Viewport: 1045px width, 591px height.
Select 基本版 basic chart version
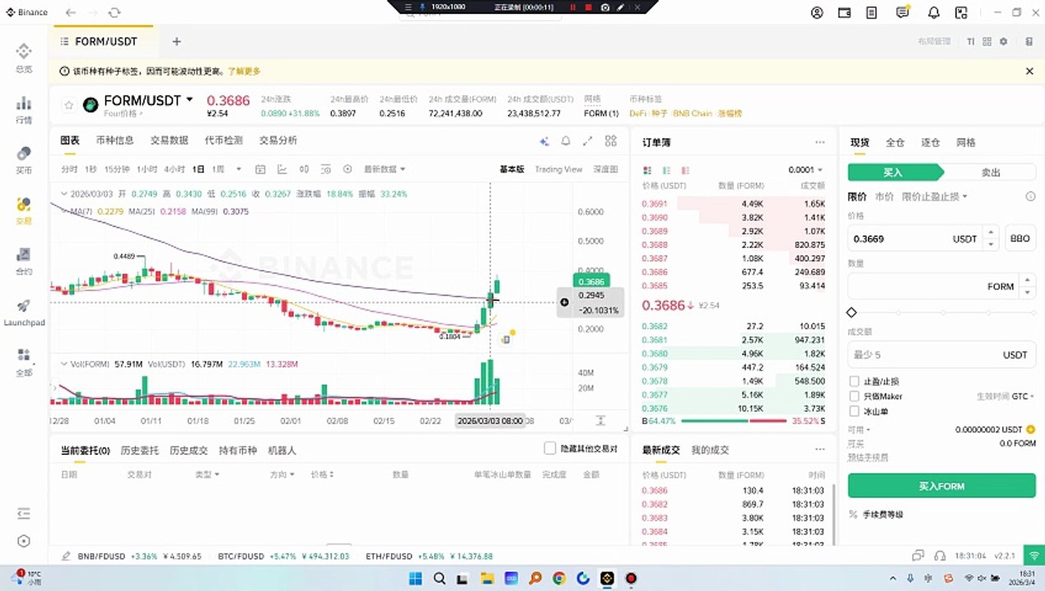coord(511,169)
